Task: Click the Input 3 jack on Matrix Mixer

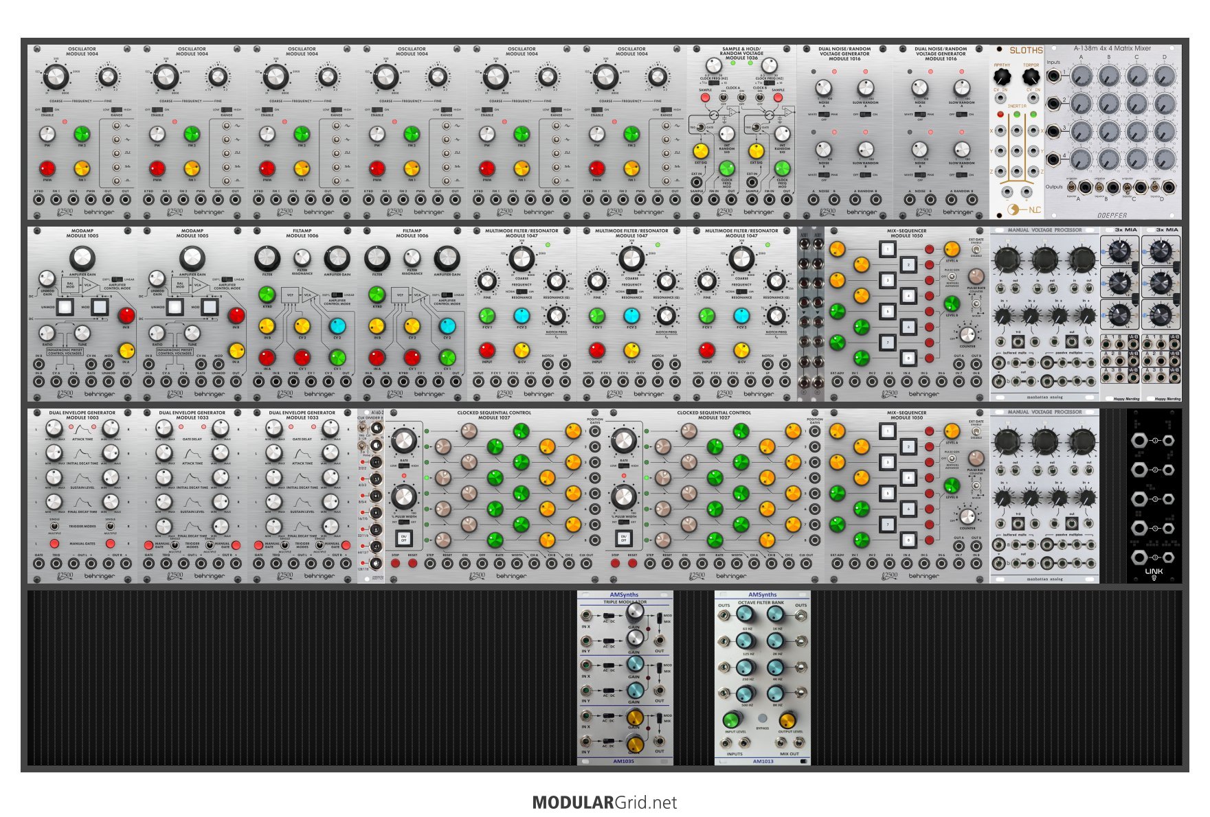Action: 1053,131
